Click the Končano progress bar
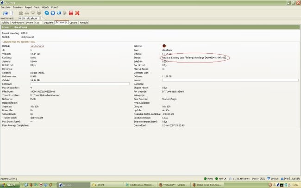This screenshot has height=188, width=301. click(x=80, y=84)
